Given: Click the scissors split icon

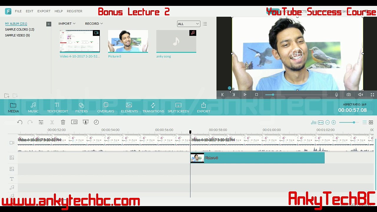Looking at the screenshot, I should coord(52,122).
